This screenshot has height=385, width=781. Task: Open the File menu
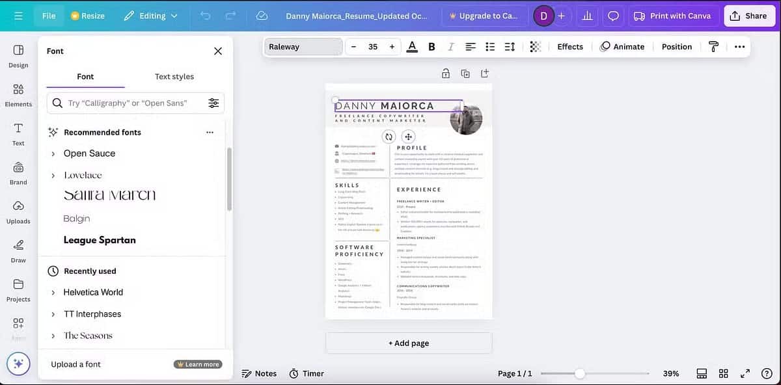(49, 16)
